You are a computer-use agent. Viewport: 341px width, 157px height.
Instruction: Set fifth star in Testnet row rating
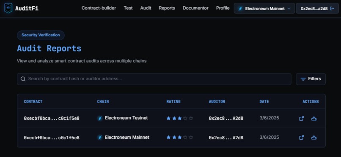pos(191,119)
